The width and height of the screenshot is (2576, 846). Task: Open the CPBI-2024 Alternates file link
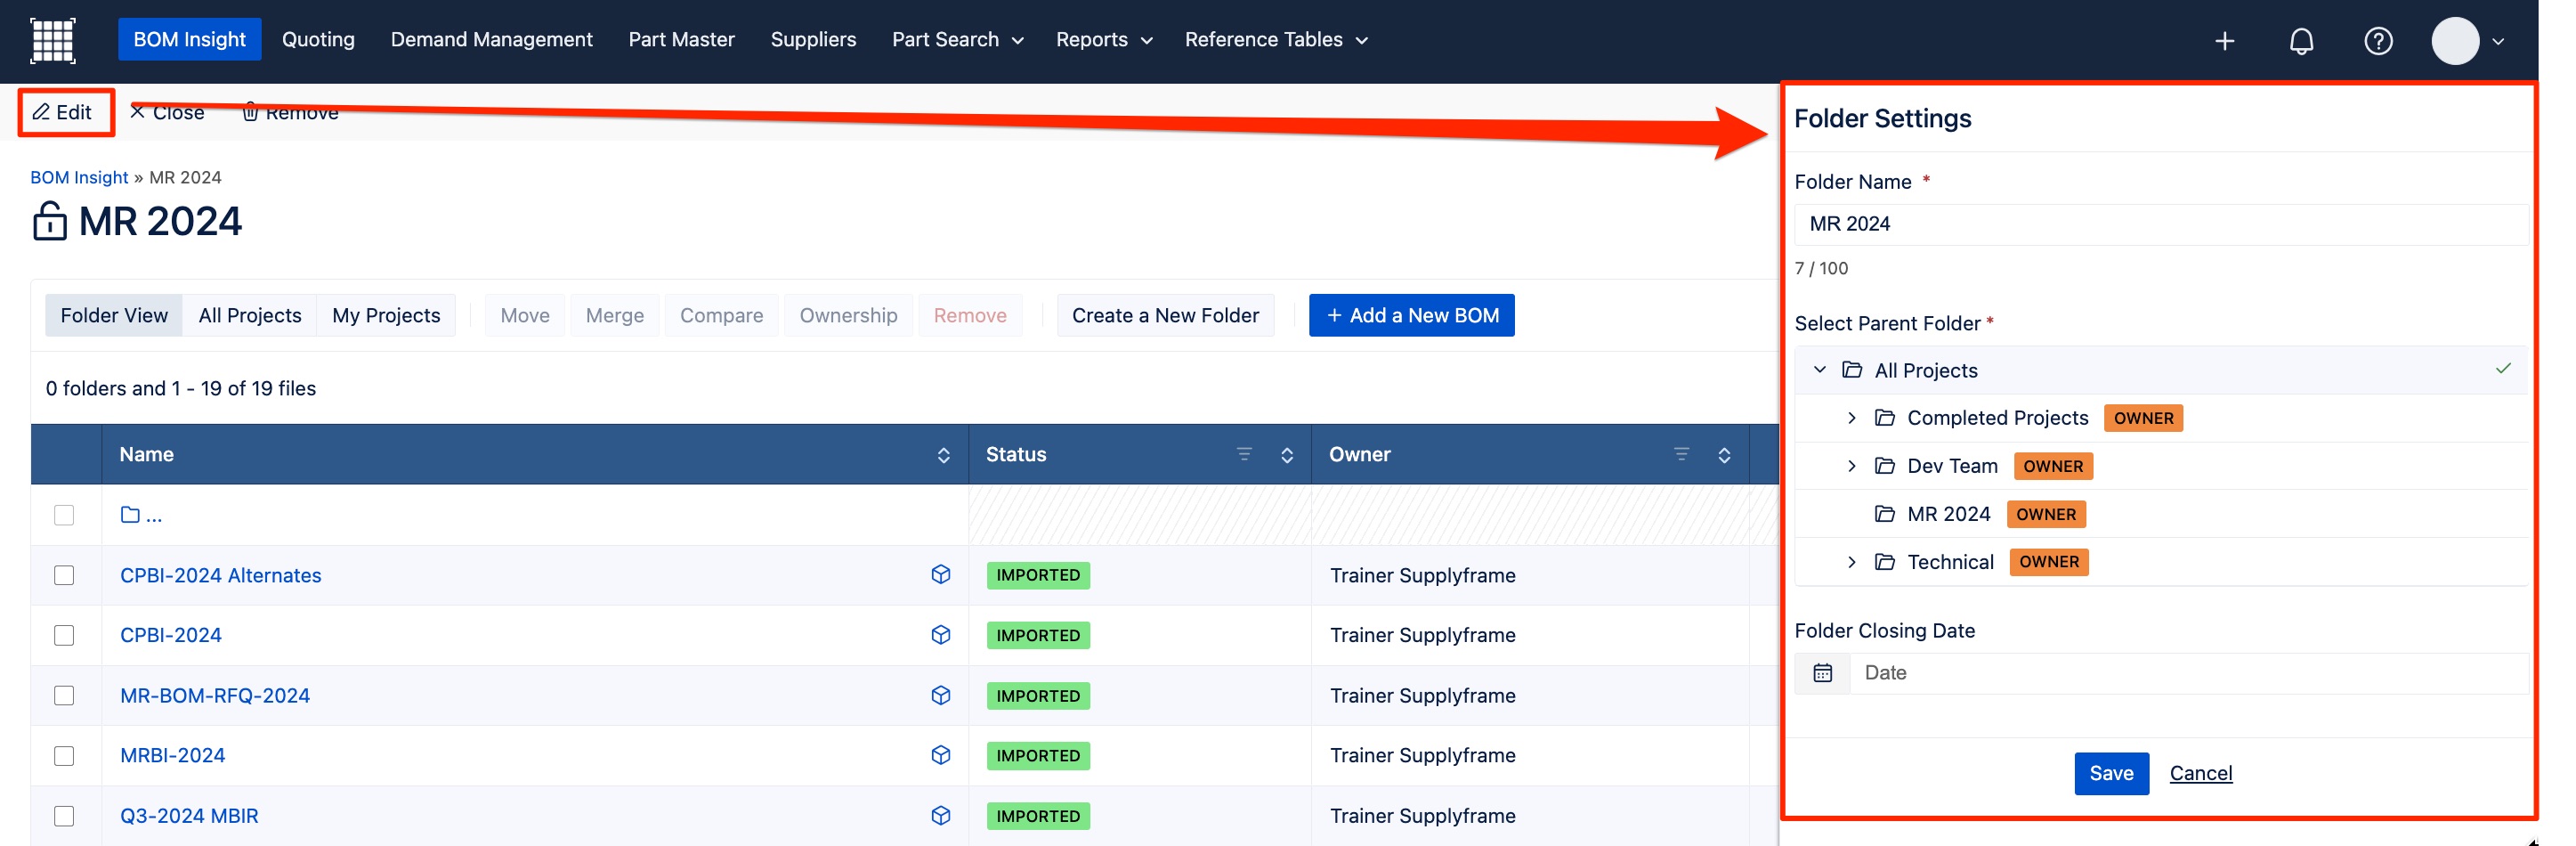[x=220, y=576]
